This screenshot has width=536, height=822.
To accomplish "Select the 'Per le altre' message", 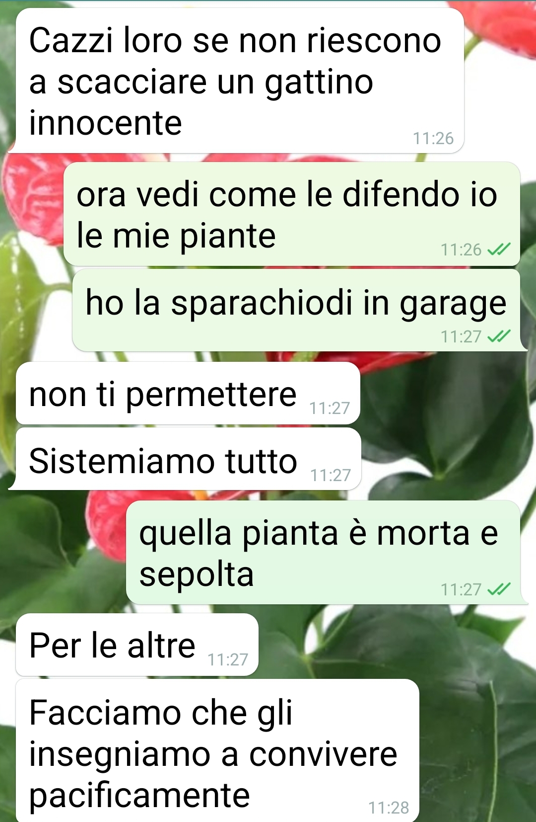I will pyautogui.click(x=137, y=645).
